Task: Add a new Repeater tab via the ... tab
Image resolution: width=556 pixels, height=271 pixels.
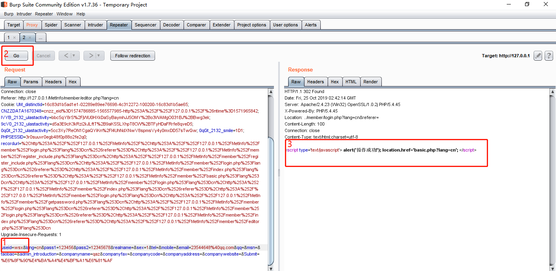Action: point(41,37)
